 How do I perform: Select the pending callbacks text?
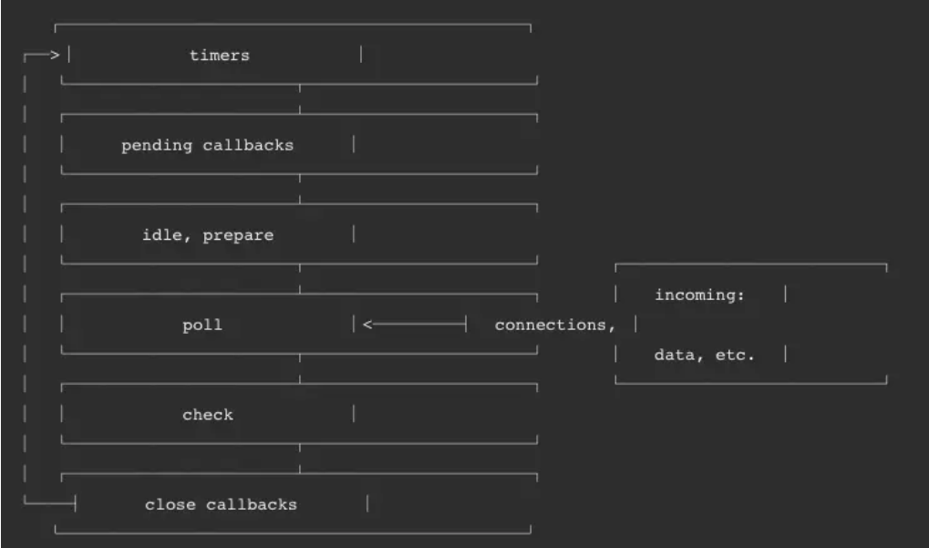[x=207, y=146]
